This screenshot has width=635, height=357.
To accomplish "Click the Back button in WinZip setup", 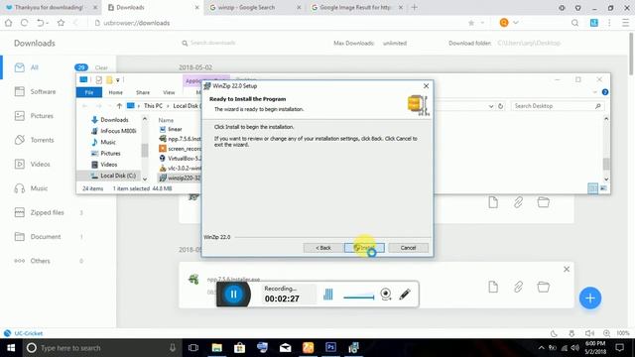I will 323,248.
